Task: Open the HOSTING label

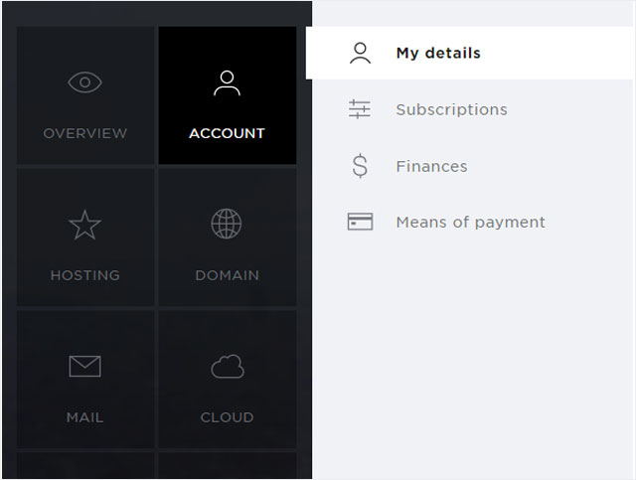Action: click(85, 275)
